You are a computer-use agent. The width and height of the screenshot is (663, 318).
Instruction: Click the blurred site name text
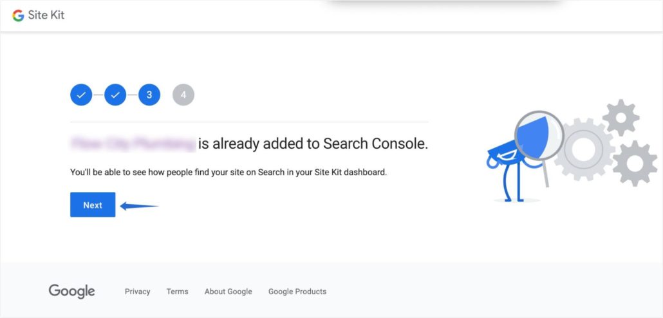pos(133,144)
